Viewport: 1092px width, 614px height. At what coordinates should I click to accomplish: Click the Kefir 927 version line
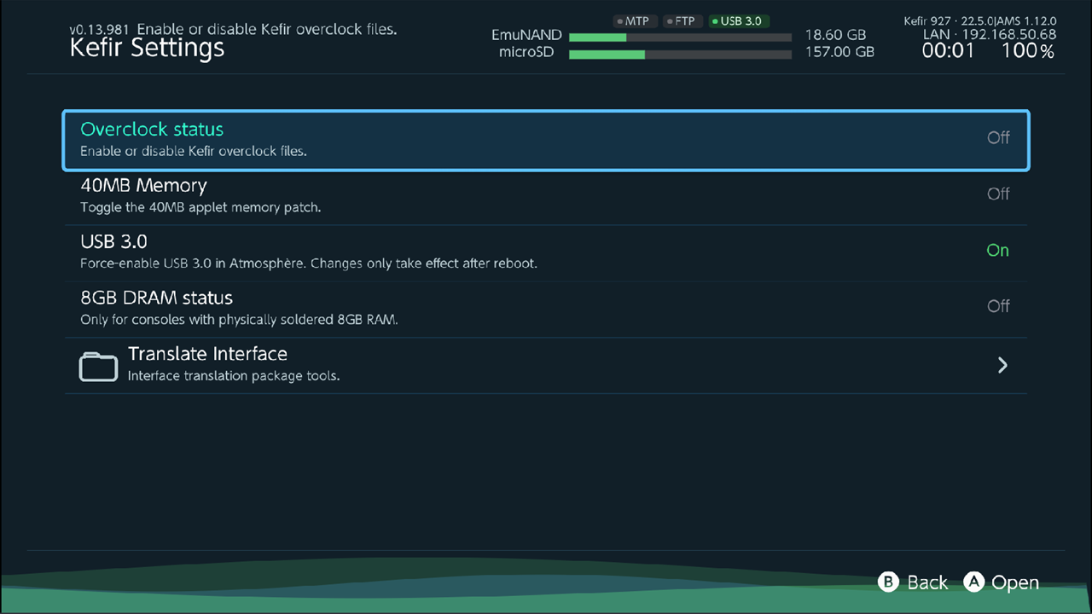(x=980, y=20)
